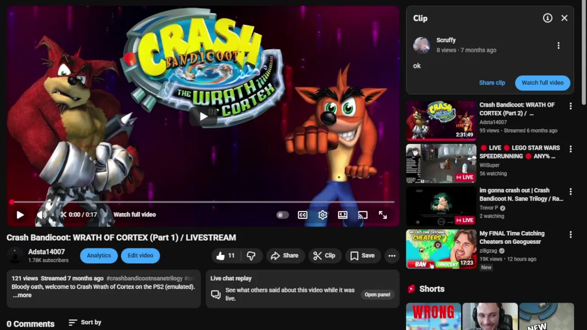The height and width of the screenshot is (330, 587).
Task: Open LEGO STAR WARS SPEEDRUNNING live thumbnail
Action: [x=441, y=164]
